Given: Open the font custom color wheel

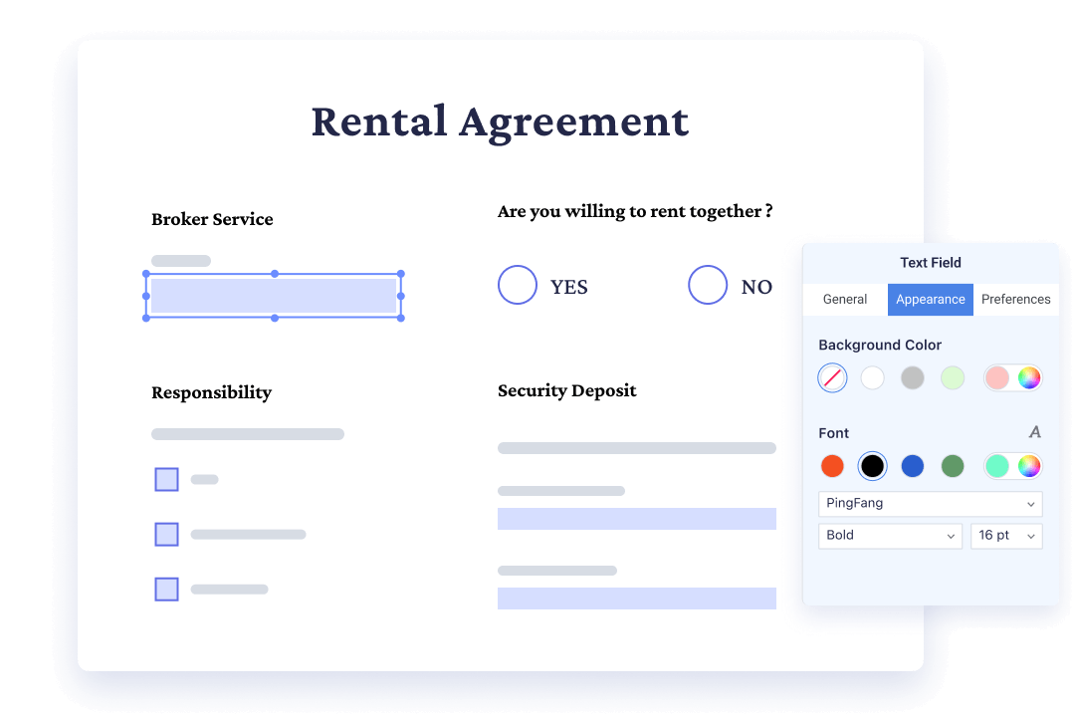Looking at the screenshot, I should click(x=1029, y=467).
